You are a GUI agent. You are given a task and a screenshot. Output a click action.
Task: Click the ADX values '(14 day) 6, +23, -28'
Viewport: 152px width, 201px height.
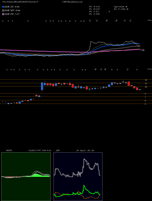(85, 150)
